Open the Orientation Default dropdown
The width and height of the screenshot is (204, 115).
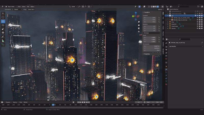point(17,9)
